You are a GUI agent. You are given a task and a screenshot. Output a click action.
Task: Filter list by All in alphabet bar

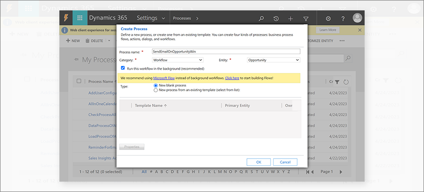[x=144, y=172]
